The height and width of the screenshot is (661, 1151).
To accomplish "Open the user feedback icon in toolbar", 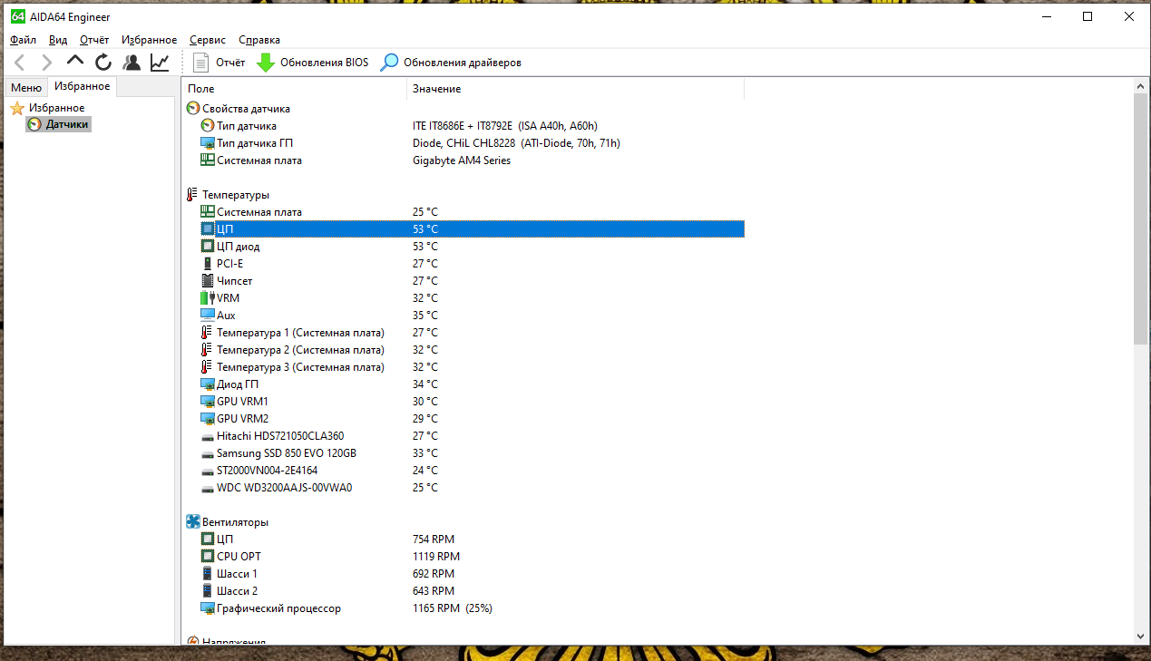I will [x=132, y=63].
